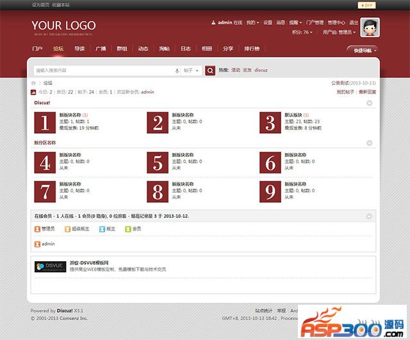Open the 动态 nav tab
The image size is (410, 340).
(x=143, y=49)
